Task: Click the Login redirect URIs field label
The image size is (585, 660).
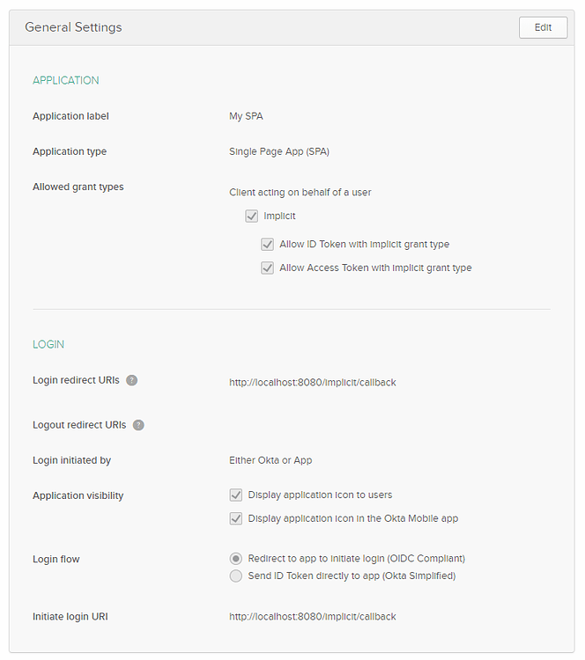Action: [x=77, y=380]
